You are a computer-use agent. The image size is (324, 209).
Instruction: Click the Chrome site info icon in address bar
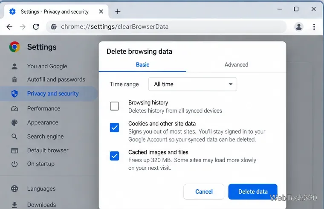pyautogui.click(x=54, y=27)
